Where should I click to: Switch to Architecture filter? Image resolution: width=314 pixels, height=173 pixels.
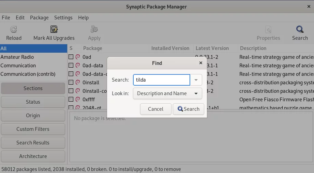point(33,156)
